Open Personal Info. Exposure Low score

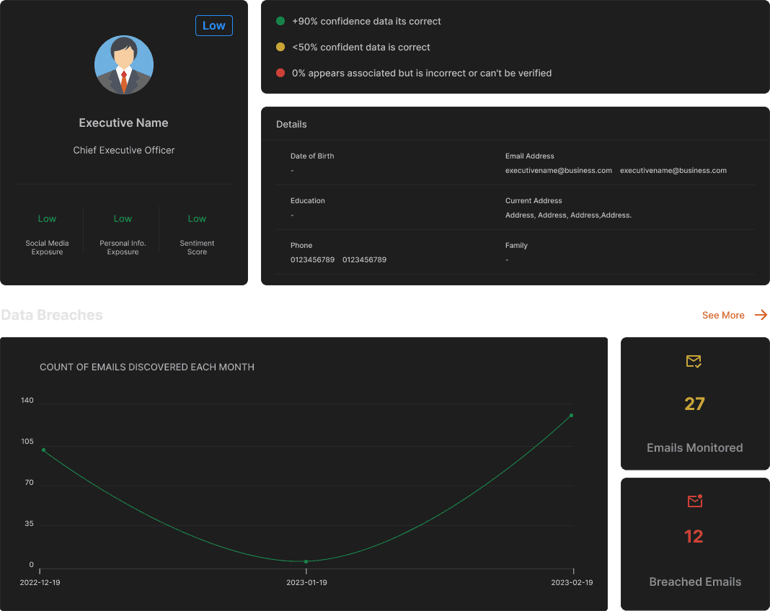[x=123, y=219]
